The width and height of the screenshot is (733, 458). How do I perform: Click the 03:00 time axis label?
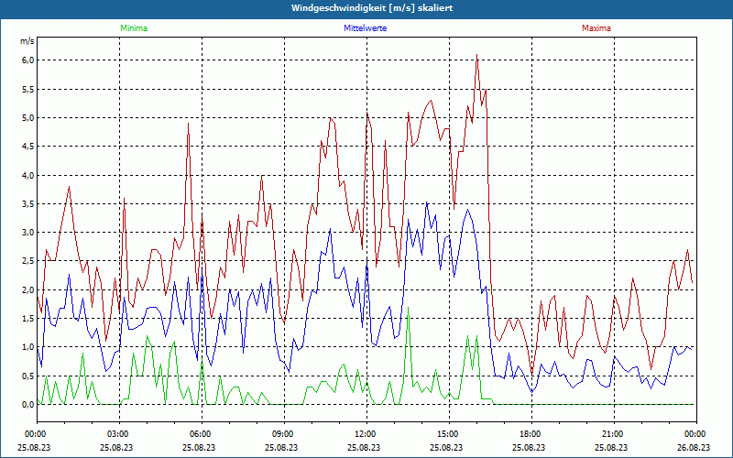tap(119, 434)
